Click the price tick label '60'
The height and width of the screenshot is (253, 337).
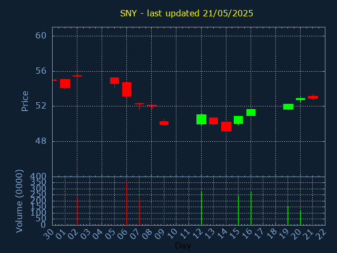pyautogui.click(x=41, y=36)
